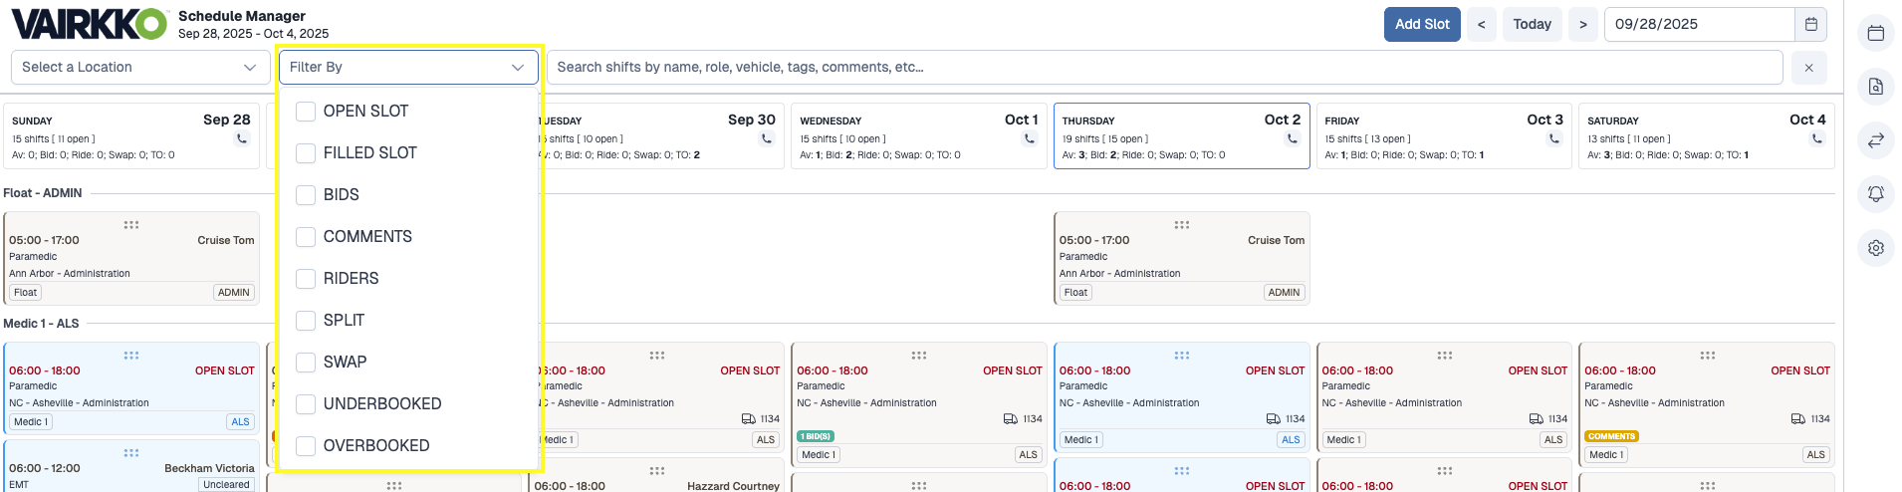Click the phone icon on Thursday Oct 2

click(1292, 138)
